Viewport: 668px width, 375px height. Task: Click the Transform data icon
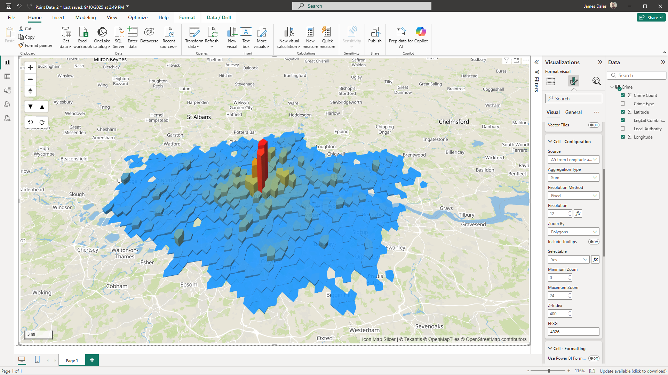[194, 32]
